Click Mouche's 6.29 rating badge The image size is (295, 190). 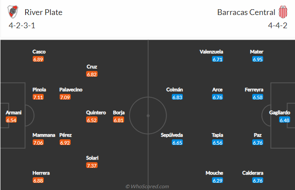click(217, 180)
